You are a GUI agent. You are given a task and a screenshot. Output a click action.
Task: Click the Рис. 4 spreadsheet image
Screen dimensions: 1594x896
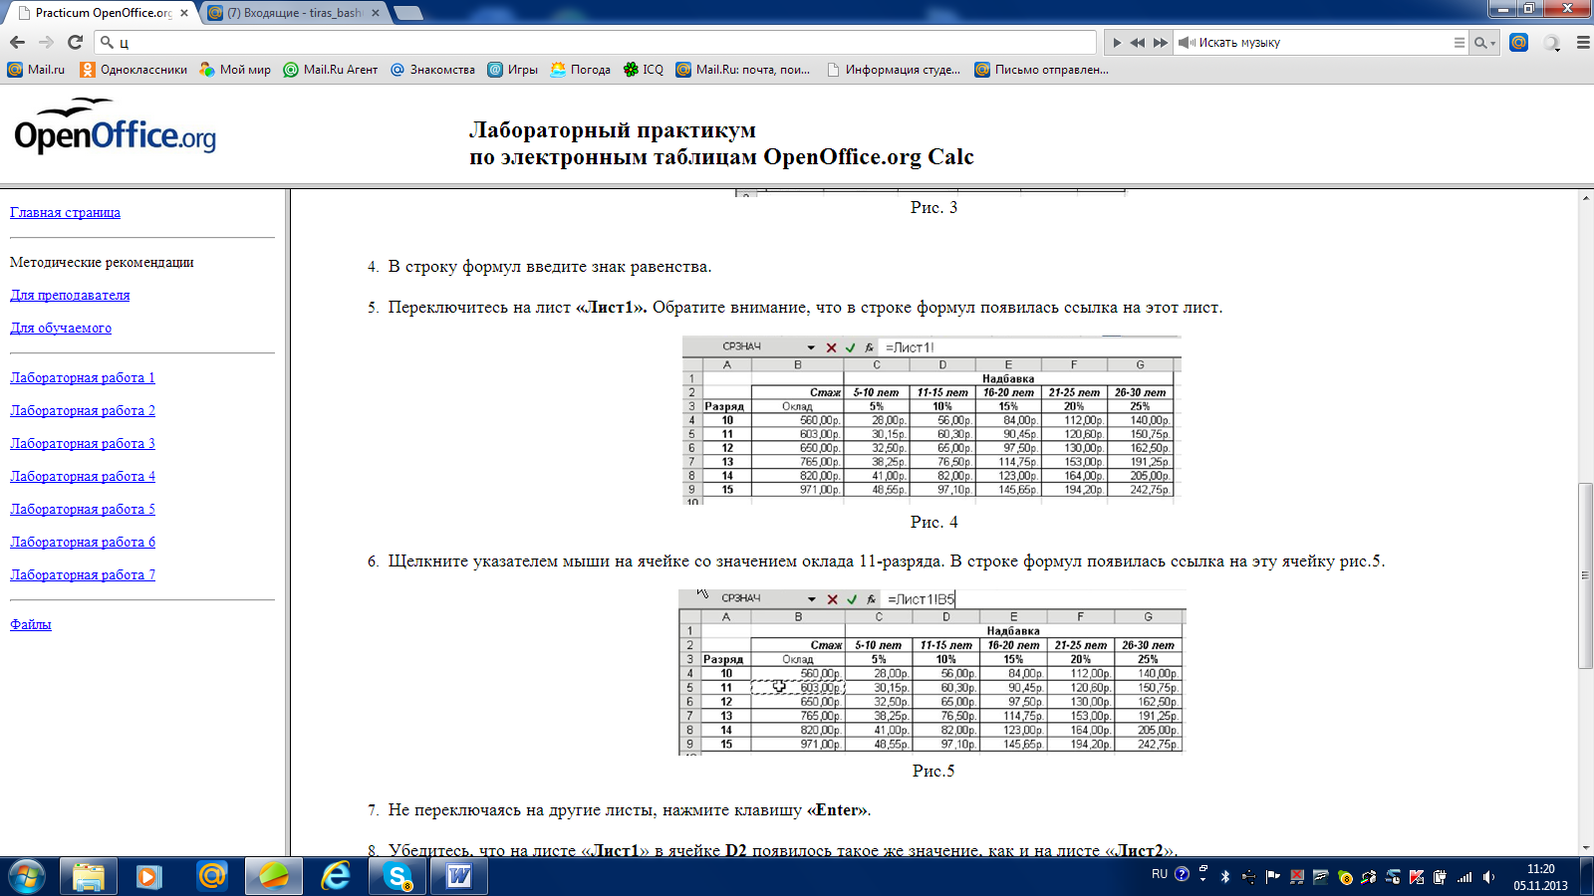(931, 420)
